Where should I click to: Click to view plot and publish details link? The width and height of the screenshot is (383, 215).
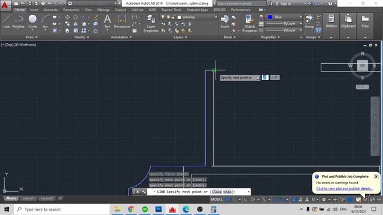coord(344,189)
